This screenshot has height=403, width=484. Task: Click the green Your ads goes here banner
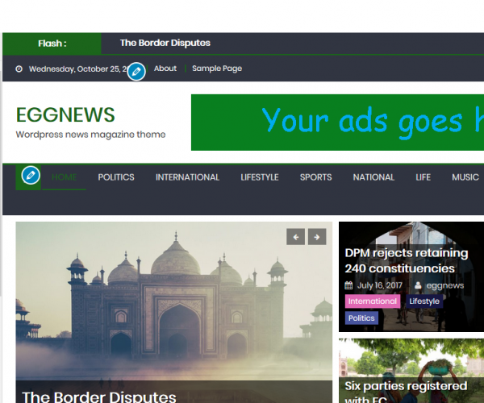pyautogui.click(x=337, y=123)
